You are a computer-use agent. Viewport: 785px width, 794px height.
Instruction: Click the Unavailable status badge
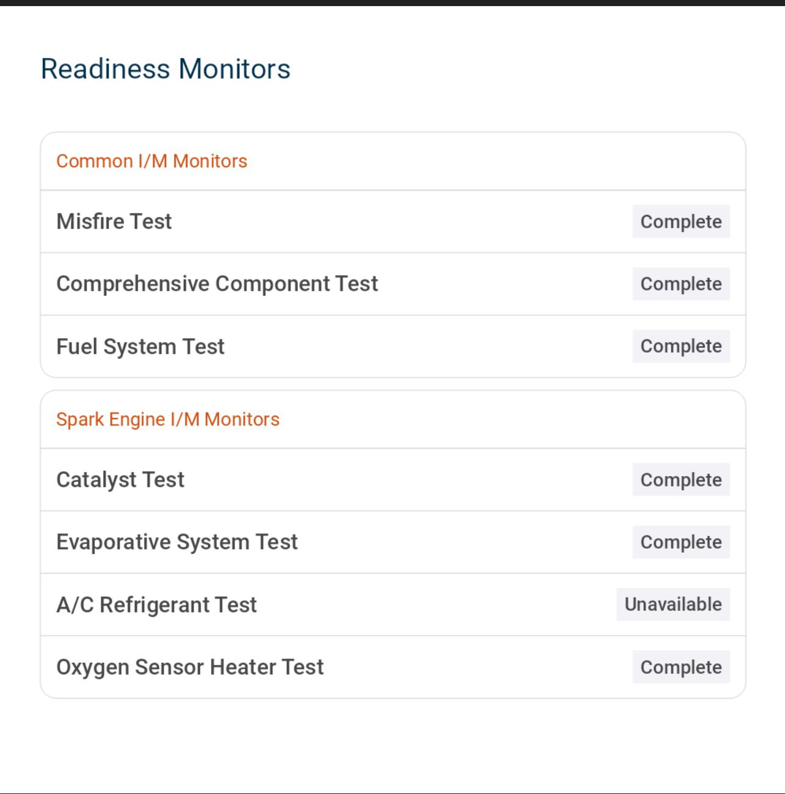click(x=673, y=604)
